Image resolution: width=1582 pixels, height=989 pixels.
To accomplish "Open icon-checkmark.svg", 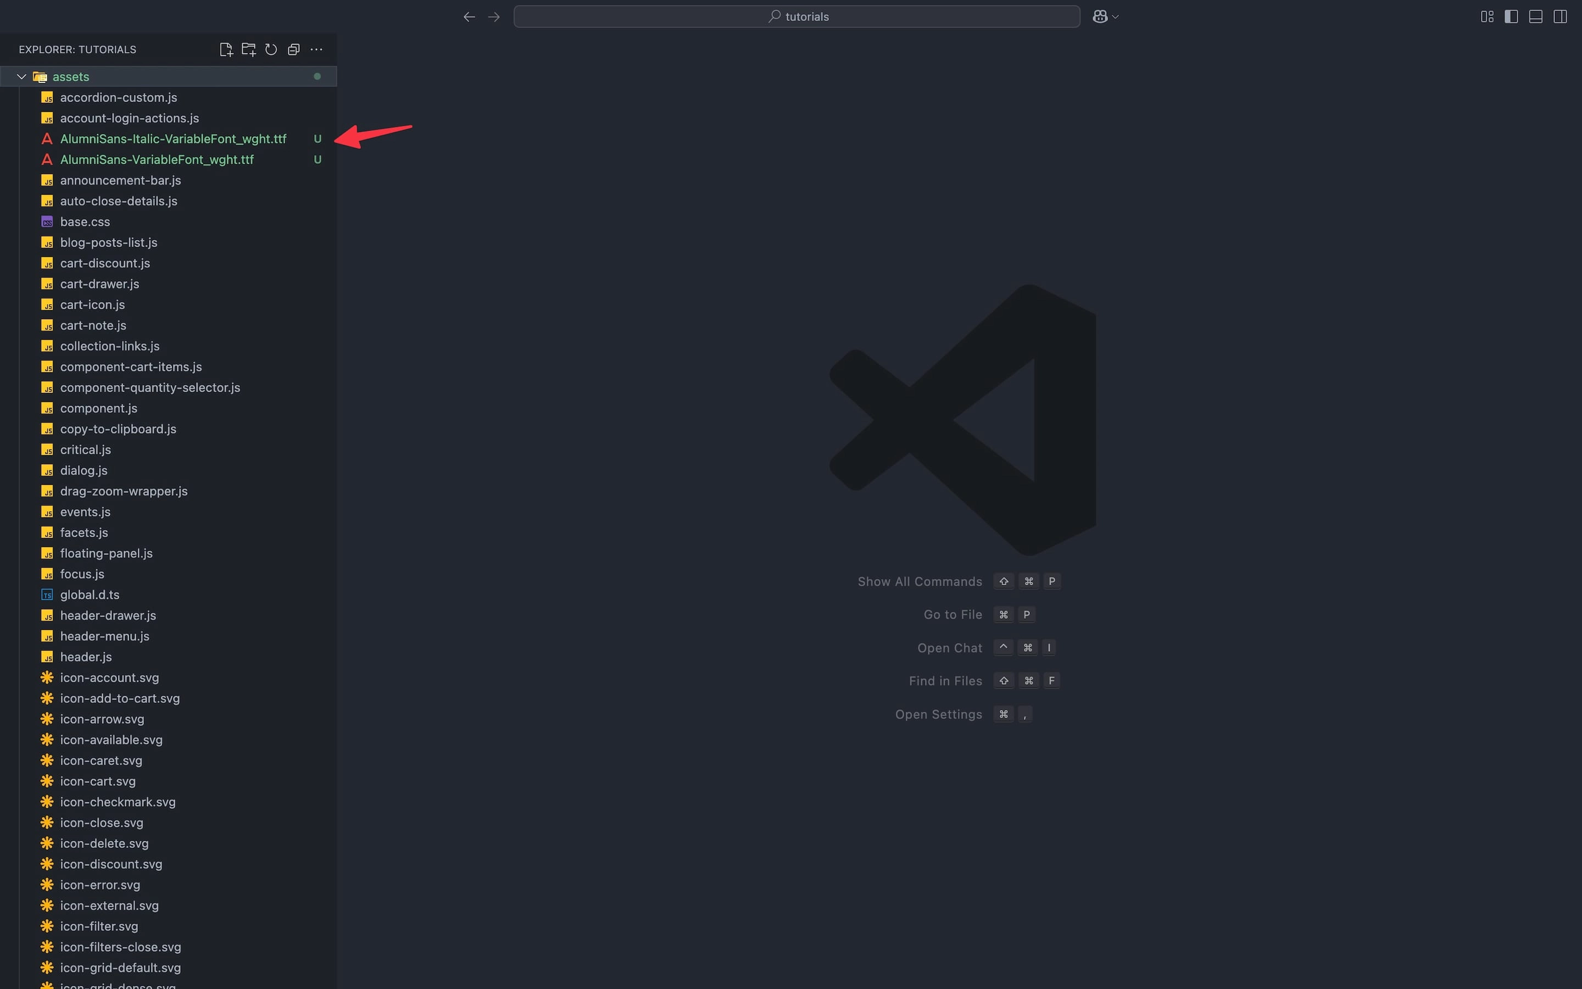I will 169,802.
